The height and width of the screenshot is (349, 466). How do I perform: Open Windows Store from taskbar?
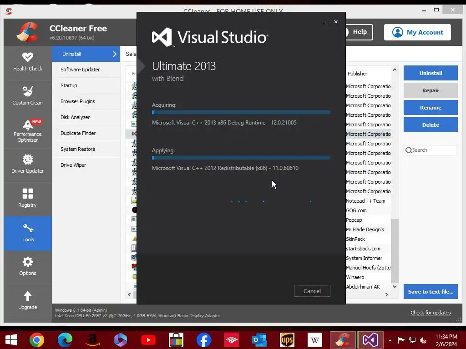pyautogui.click(x=176, y=340)
